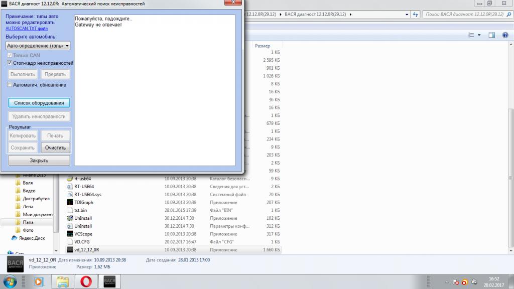
Task: Click the Прервать button
Action: click(x=55, y=74)
